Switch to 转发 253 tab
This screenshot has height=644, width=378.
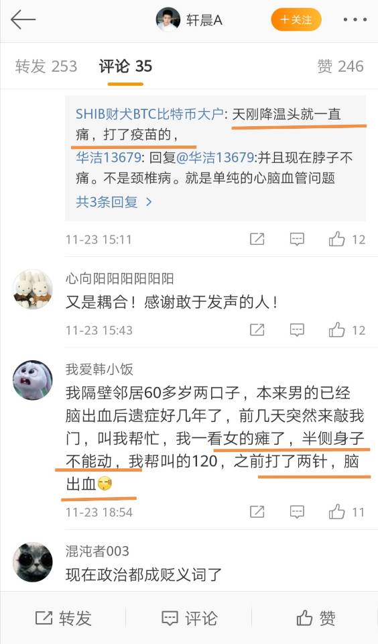pyautogui.click(x=46, y=66)
